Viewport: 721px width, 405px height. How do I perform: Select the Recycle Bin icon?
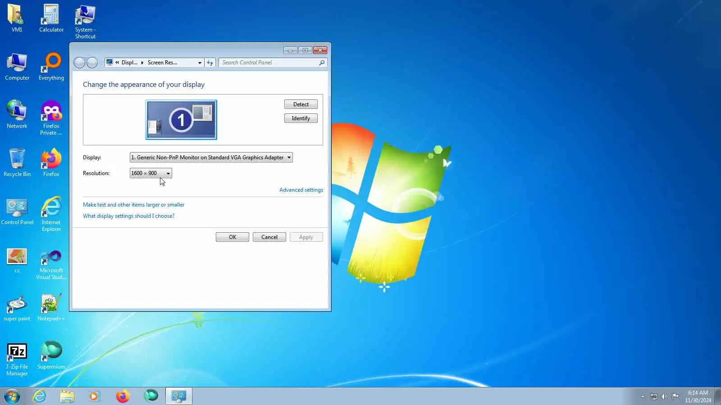point(17,163)
